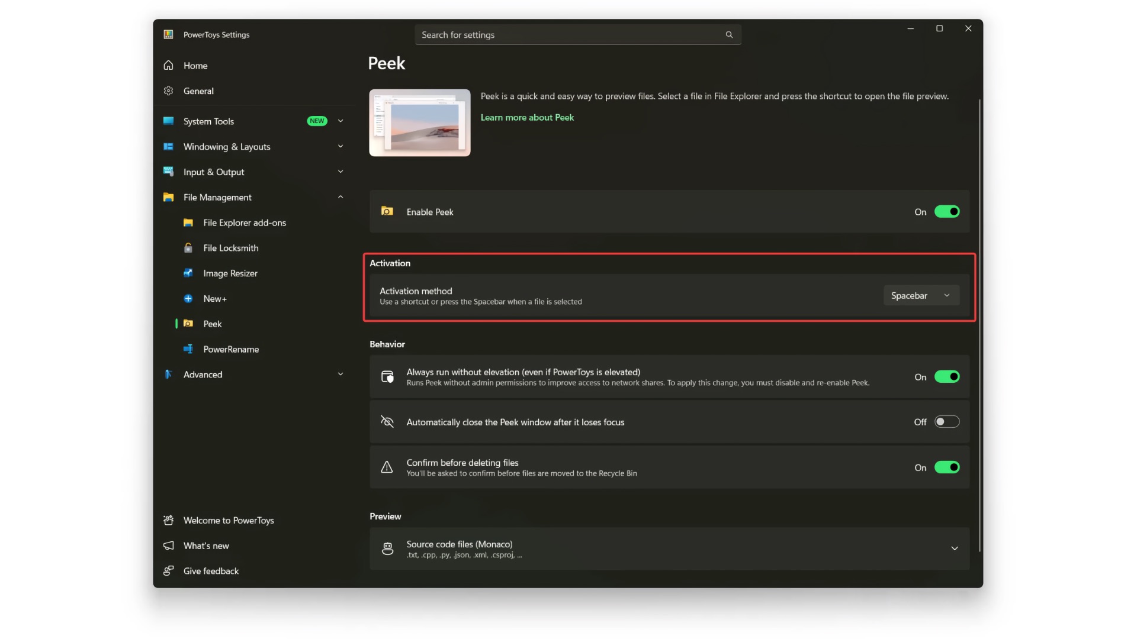1137x639 pixels.
Task: Collapse the File Management section
Action: pos(341,197)
